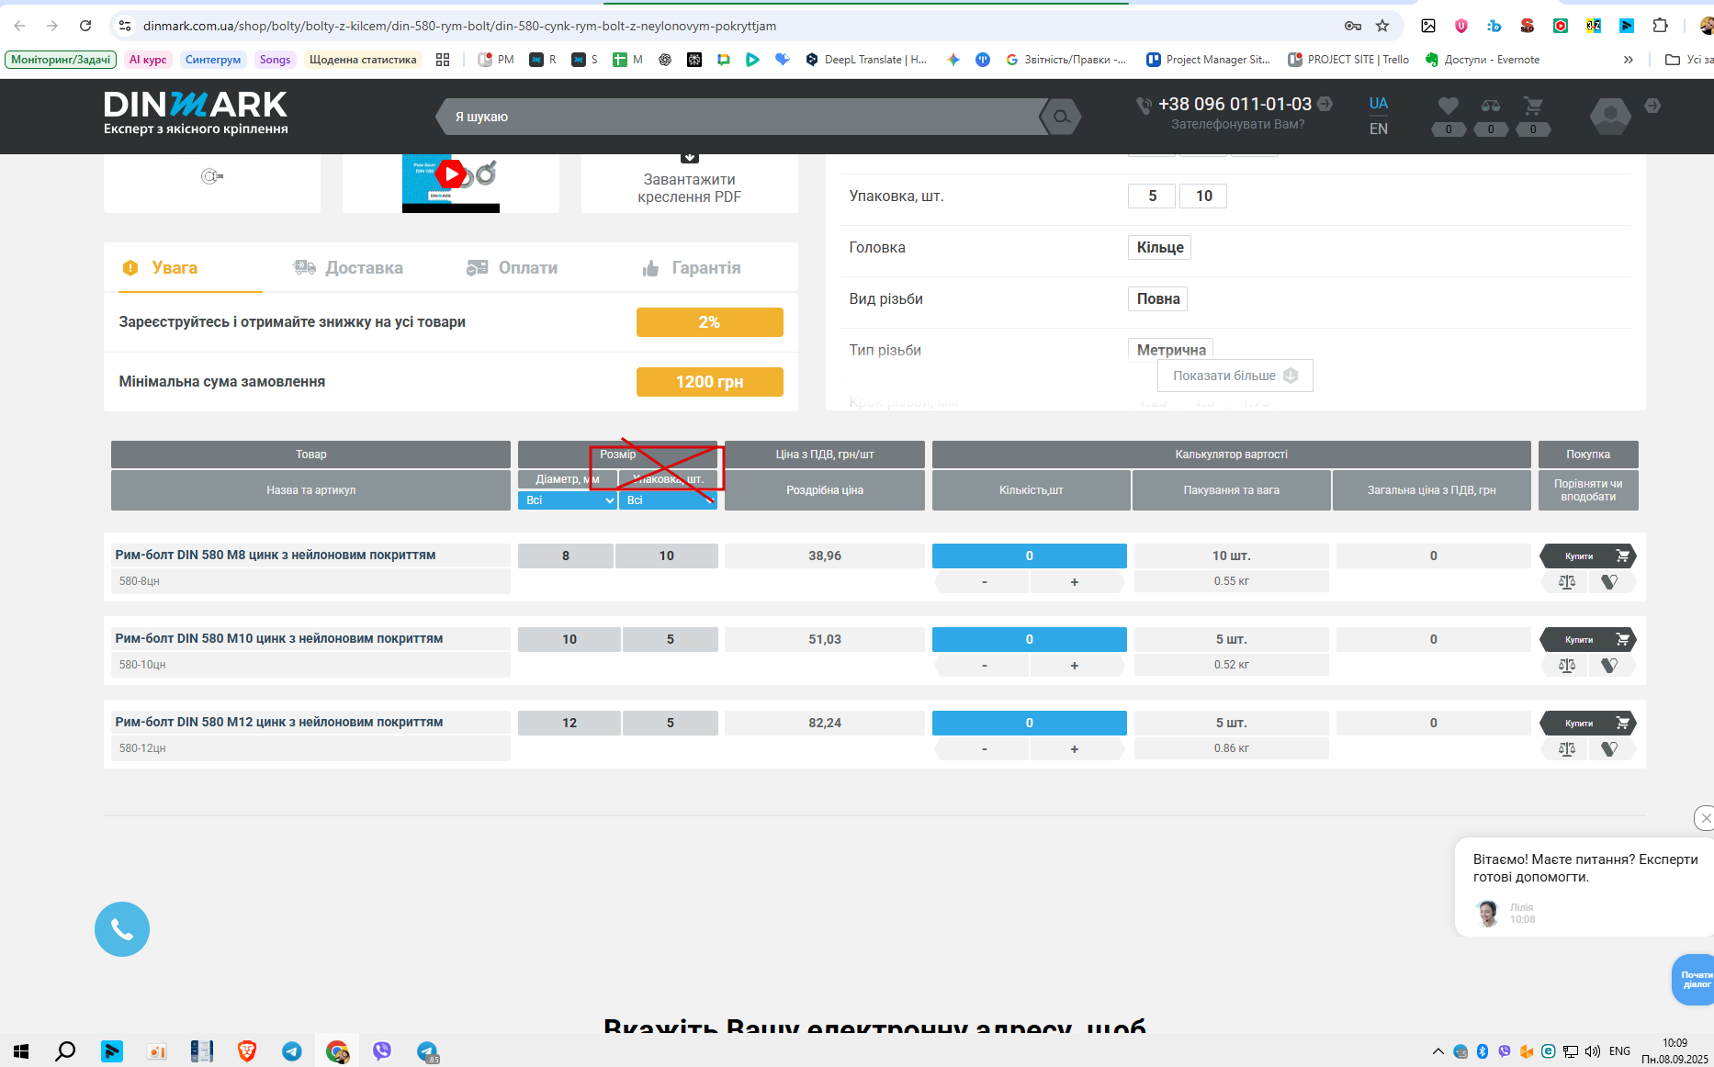Click the 'Я шукаю' search field

pos(744,117)
